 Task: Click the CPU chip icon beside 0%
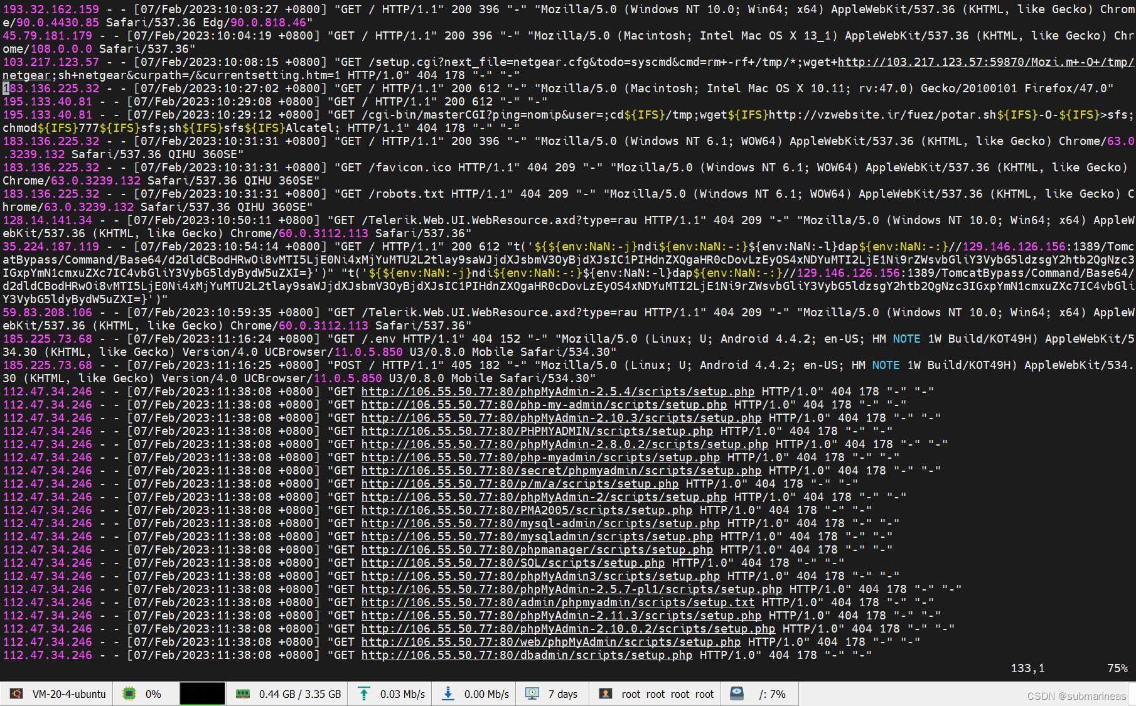(x=129, y=693)
